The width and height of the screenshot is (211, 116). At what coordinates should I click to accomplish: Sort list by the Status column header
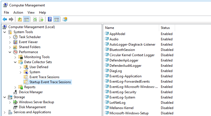click(167, 28)
